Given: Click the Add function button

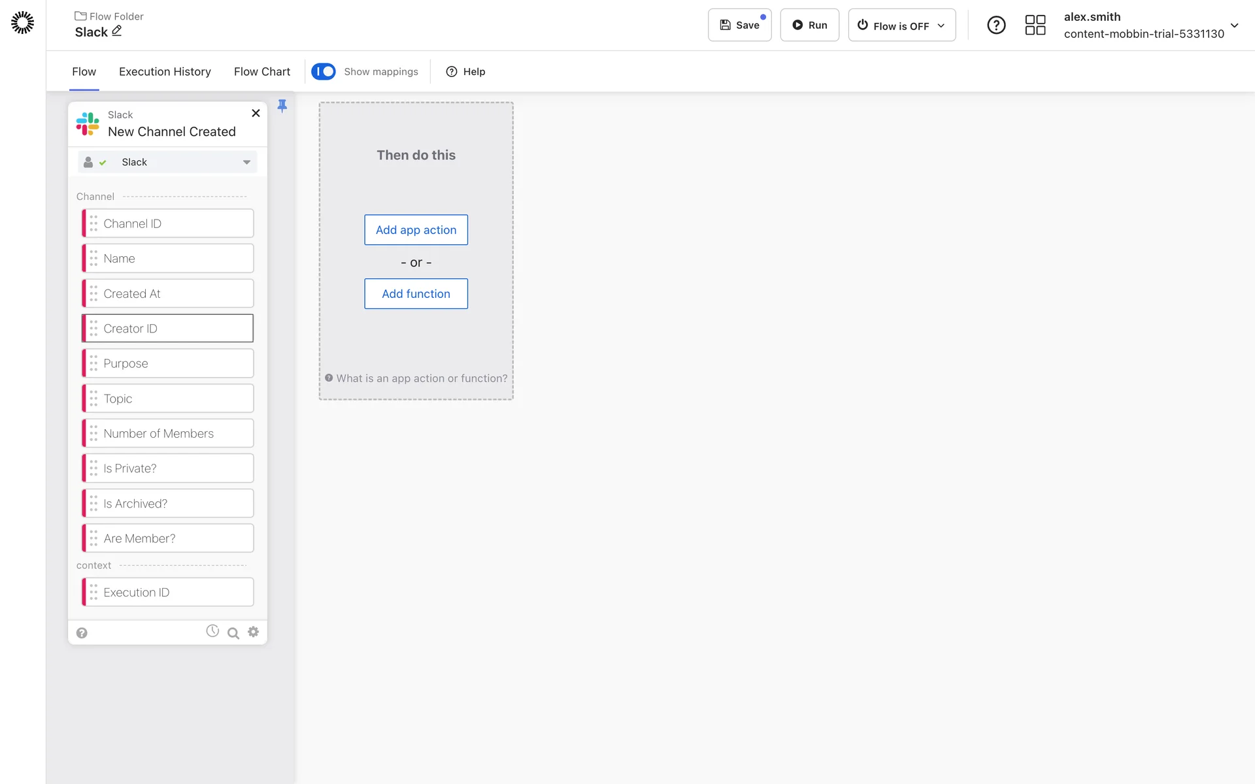Looking at the screenshot, I should click(x=416, y=294).
